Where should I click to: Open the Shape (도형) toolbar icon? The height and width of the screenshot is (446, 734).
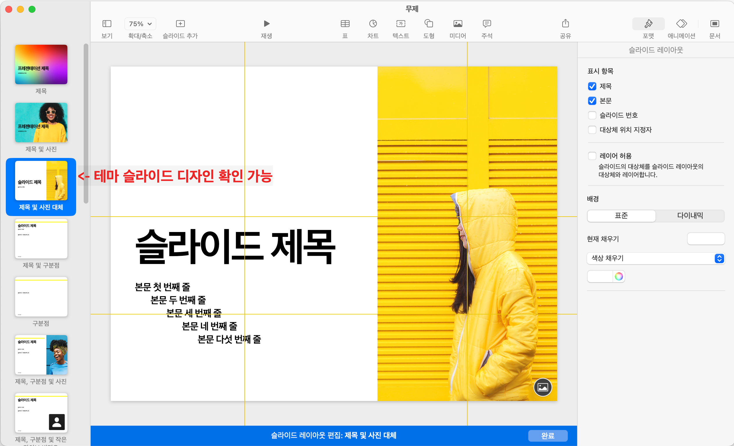point(429,24)
